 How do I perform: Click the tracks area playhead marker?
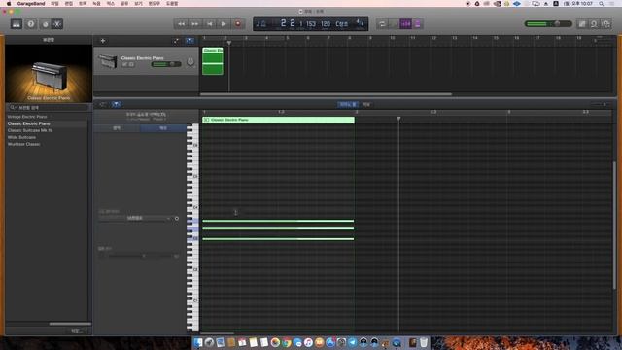point(229,43)
